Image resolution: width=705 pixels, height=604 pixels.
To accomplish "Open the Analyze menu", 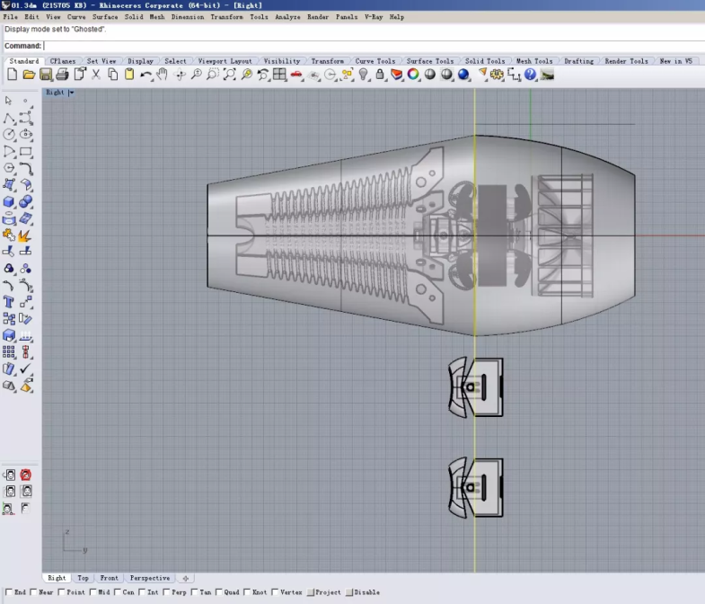I will (x=287, y=17).
